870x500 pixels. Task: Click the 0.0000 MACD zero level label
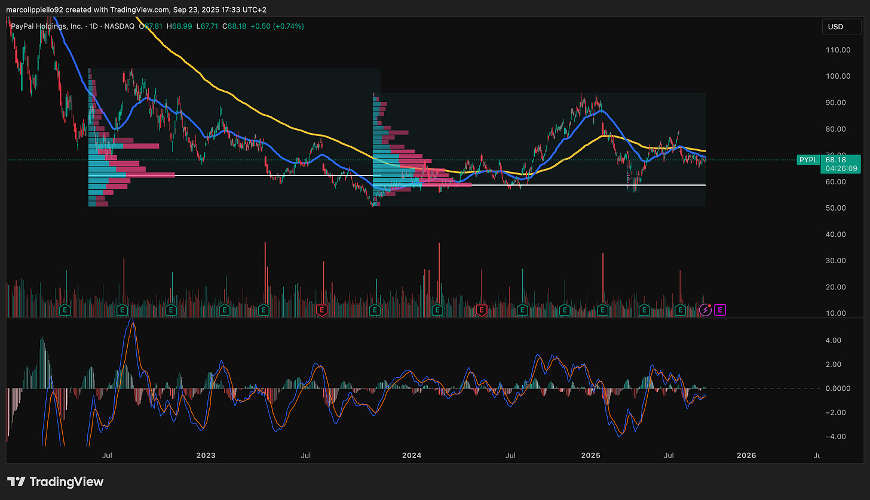tap(838, 388)
